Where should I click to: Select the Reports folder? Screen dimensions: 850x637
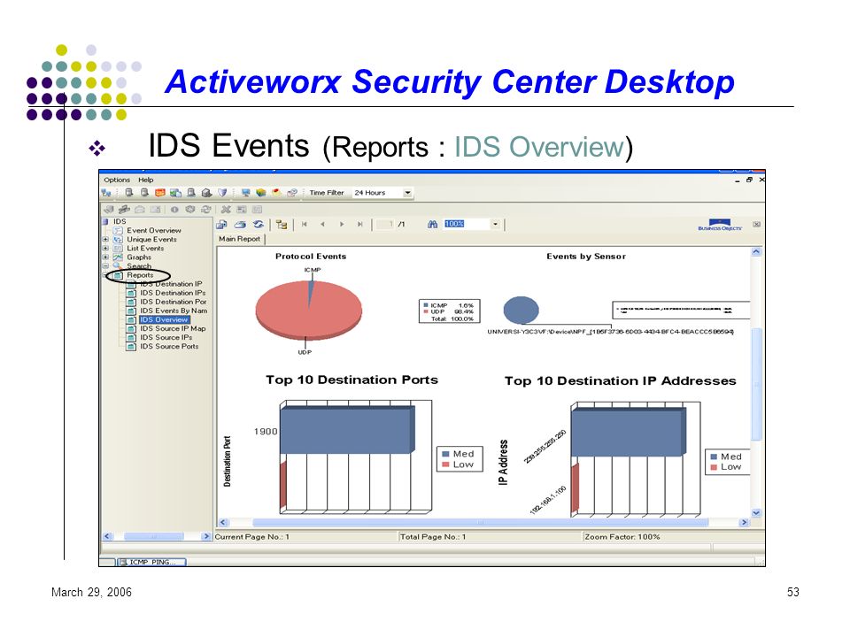click(x=140, y=275)
